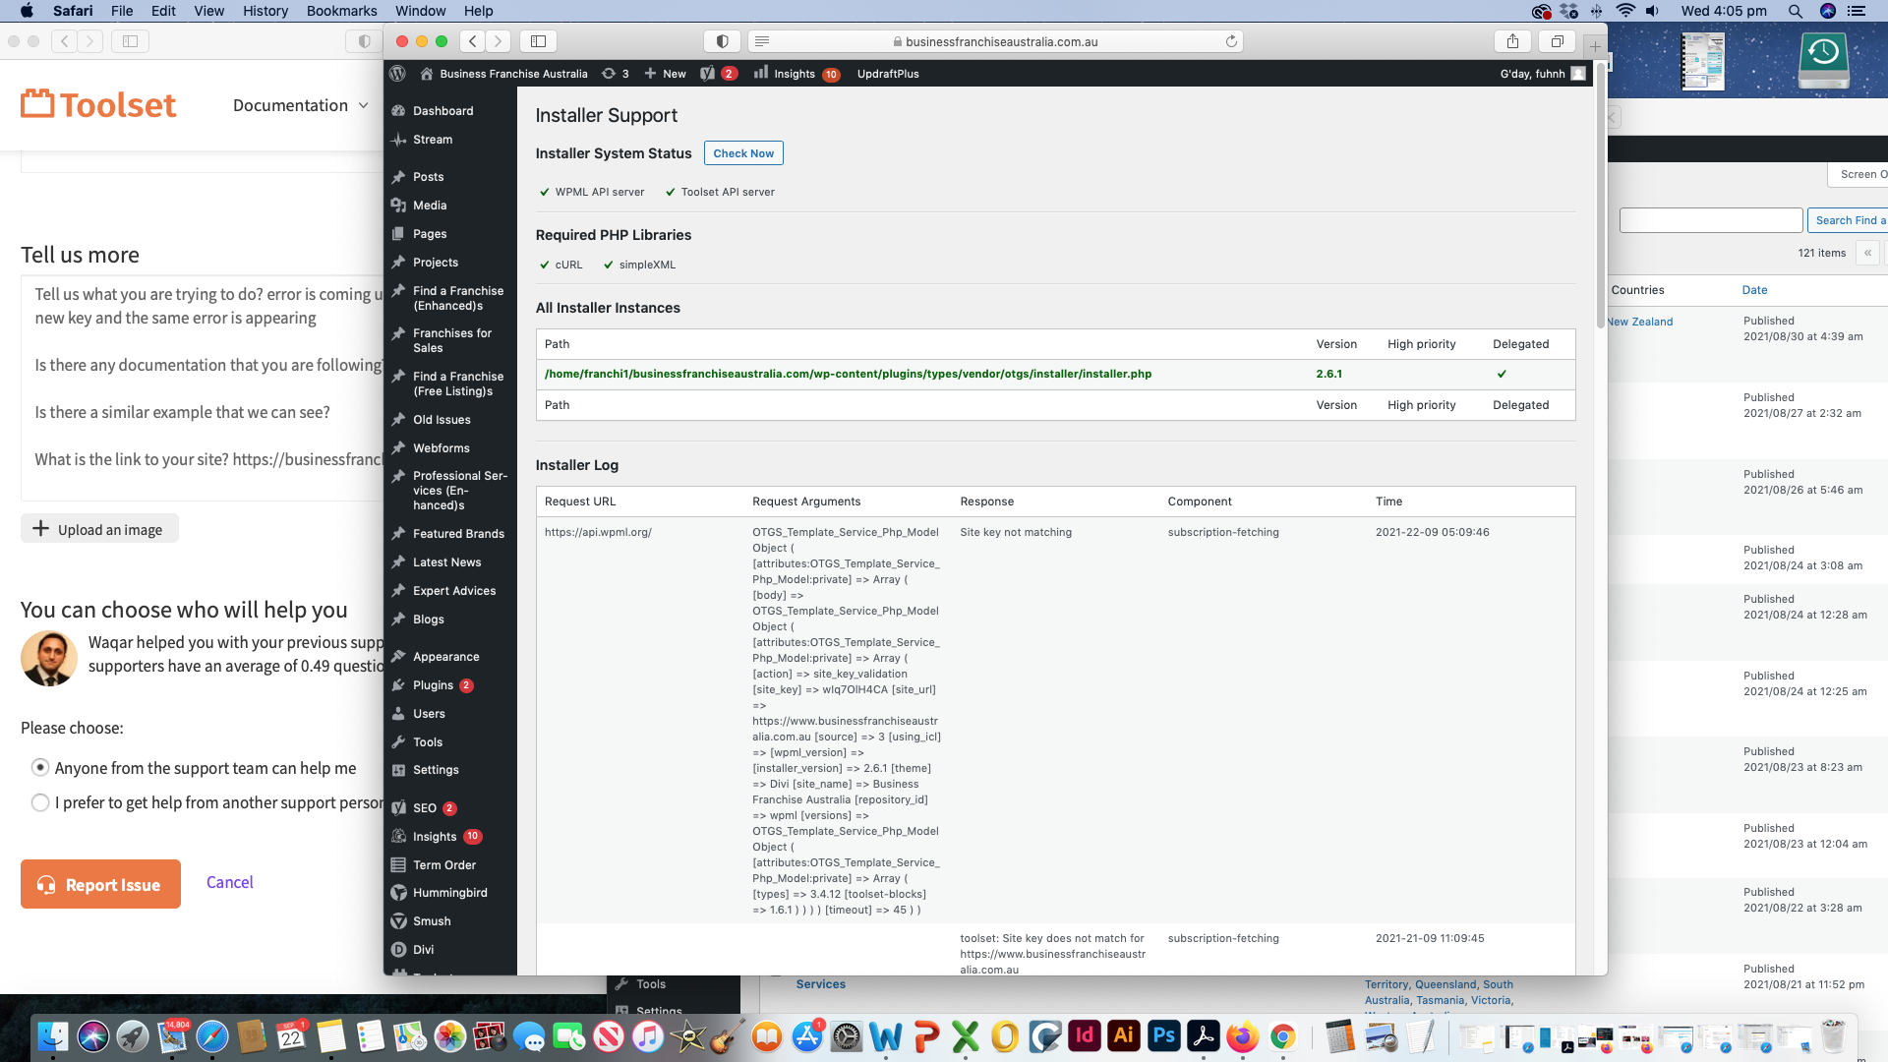Viewport: 1888px width, 1062px height.
Task: Open Hummingbird in WordPress sidebar
Action: [450, 893]
